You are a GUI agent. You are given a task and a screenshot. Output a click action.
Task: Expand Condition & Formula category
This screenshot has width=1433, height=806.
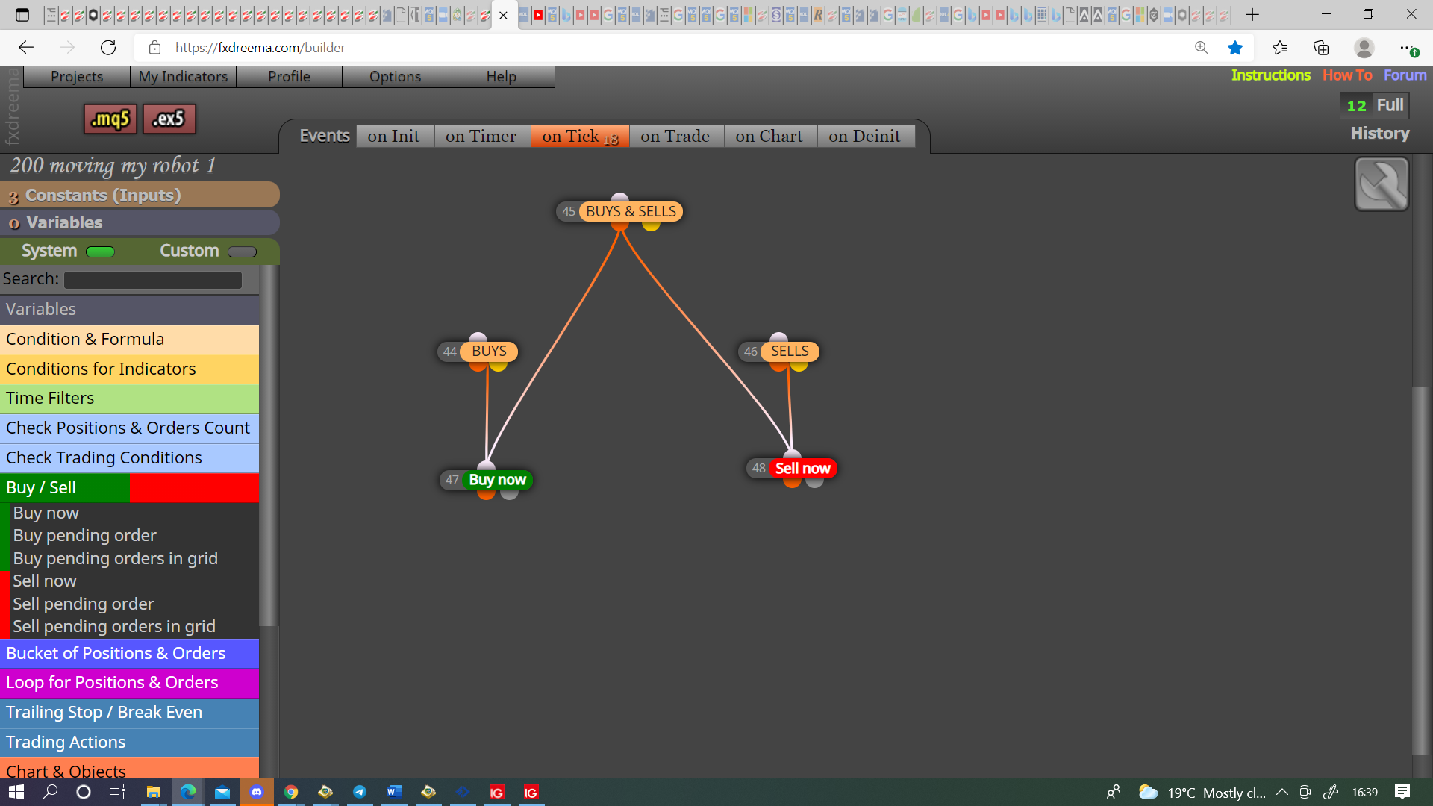coord(129,340)
